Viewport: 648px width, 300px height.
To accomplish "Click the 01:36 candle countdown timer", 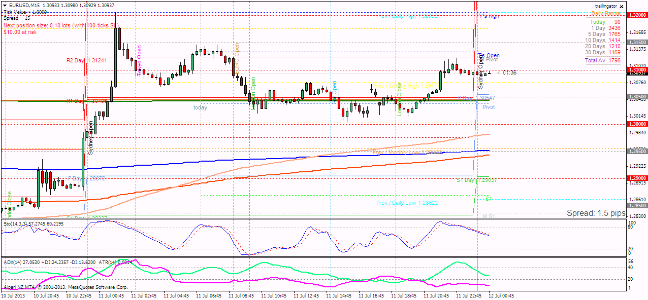I will coord(510,73).
